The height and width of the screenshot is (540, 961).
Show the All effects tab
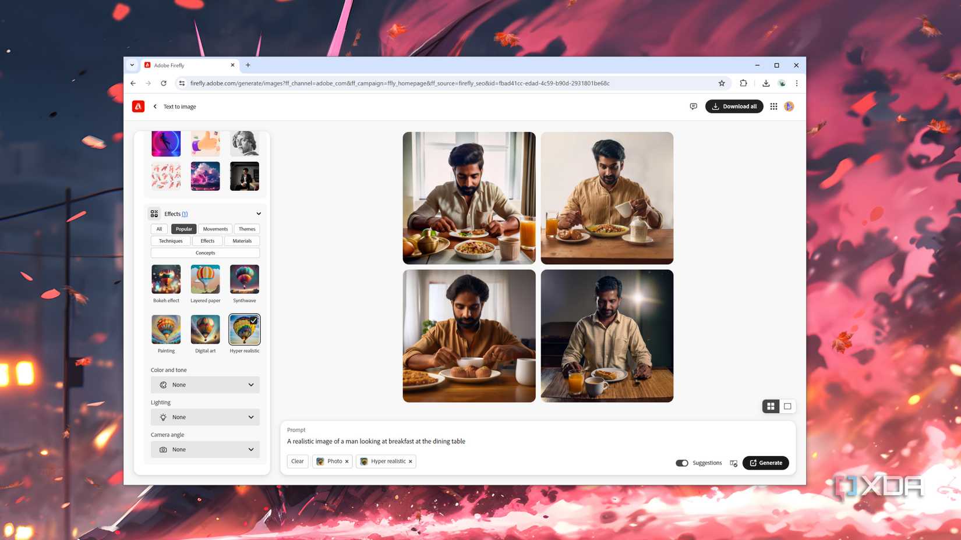(159, 229)
